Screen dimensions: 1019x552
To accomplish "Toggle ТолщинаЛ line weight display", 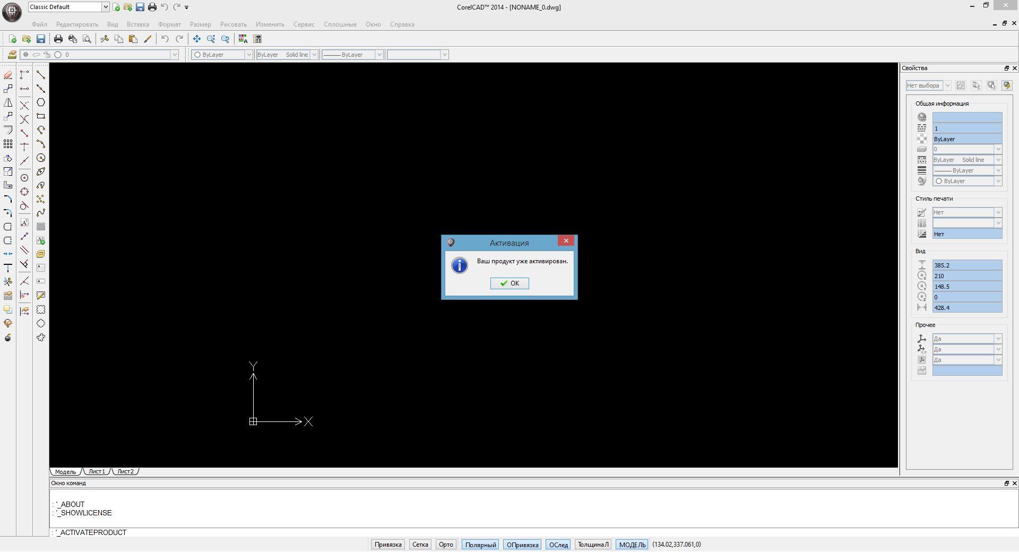I will pyautogui.click(x=593, y=545).
